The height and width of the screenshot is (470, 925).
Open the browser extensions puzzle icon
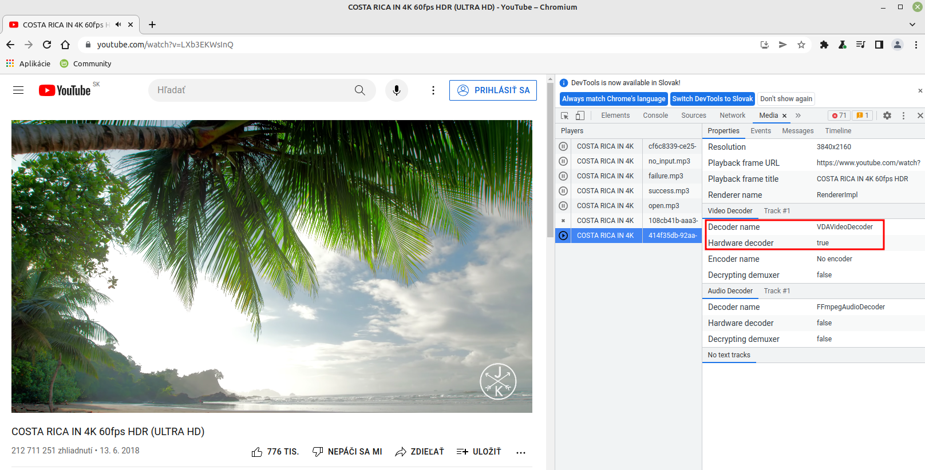click(x=824, y=45)
